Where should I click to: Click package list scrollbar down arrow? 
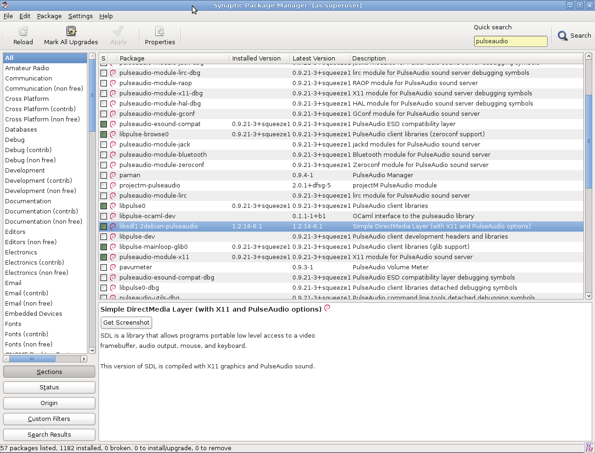[x=588, y=296]
